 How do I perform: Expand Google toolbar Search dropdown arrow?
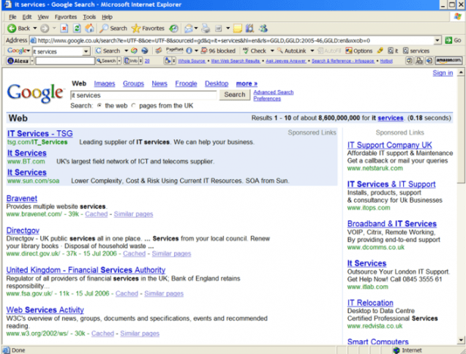[126, 50]
